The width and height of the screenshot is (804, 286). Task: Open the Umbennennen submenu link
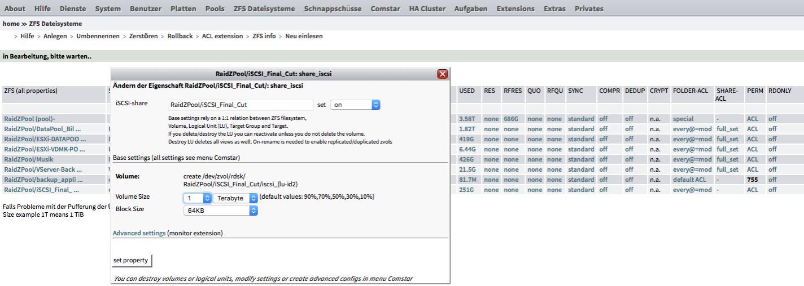click(98, 36)
